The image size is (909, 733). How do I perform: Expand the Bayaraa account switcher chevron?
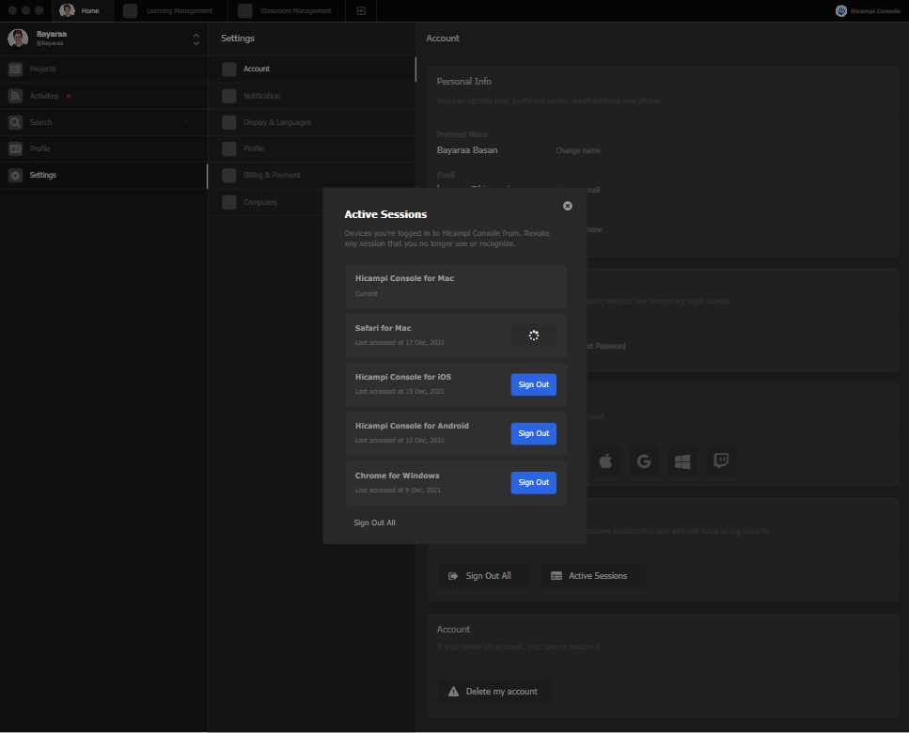click(196, 39)
